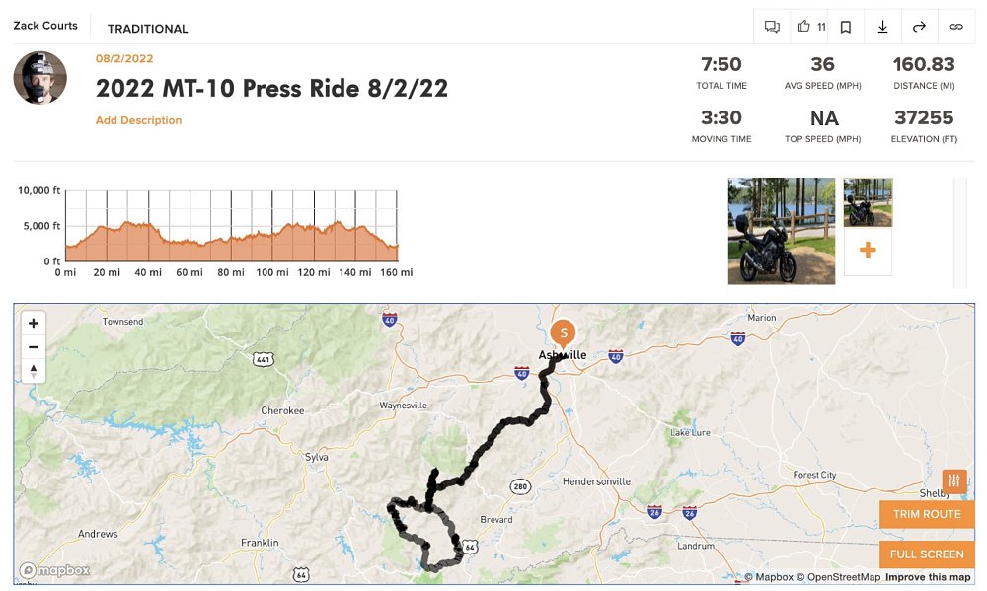
Task: Zoom in on the map
Action: click(x=34, y=323)
